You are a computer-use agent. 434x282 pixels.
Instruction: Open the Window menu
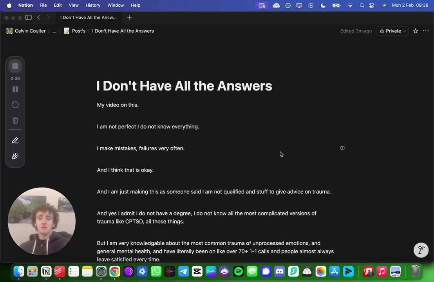(x=116, y=5)
